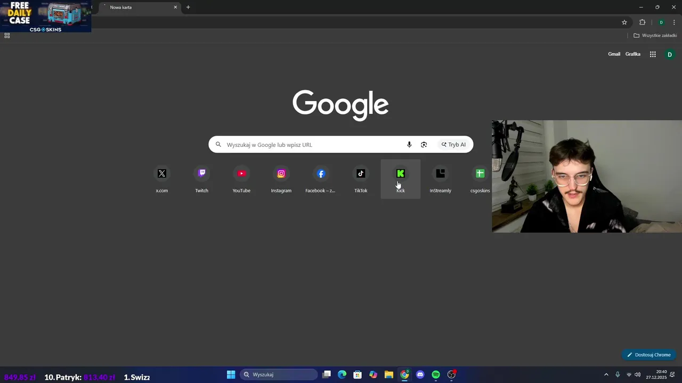
Task: Open the YouTube shortcut
Action: [x=241, y=179]
